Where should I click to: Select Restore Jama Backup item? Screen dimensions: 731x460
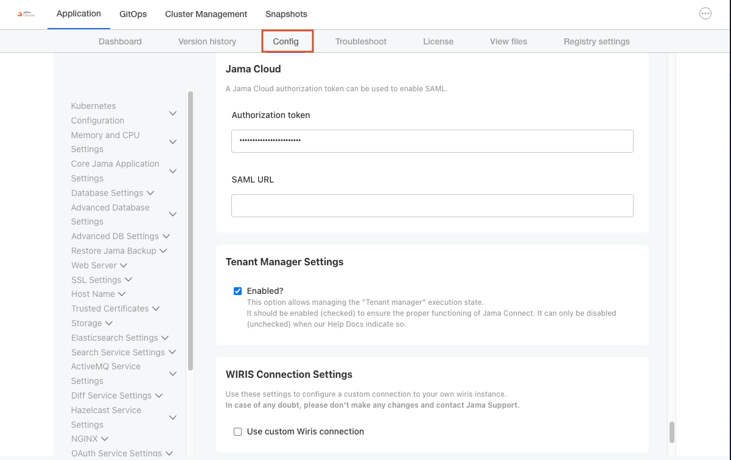pyautogui.click(x=114, y=251)
